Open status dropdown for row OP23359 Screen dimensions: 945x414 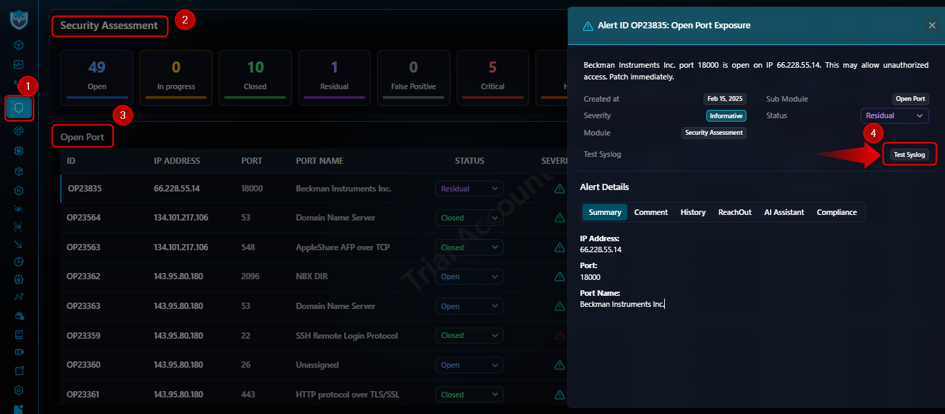coord(469,335)
